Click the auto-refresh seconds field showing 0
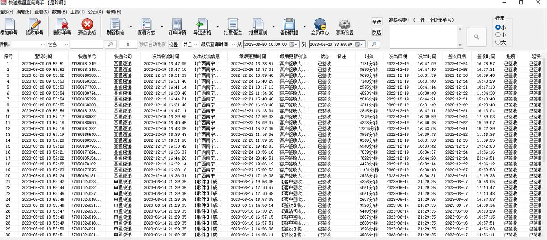547x240 pixels. [x=128, y=45]
